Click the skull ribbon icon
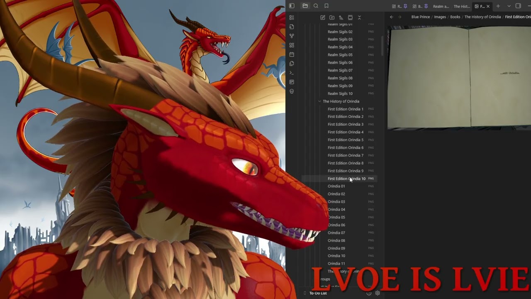 (292, 91)
